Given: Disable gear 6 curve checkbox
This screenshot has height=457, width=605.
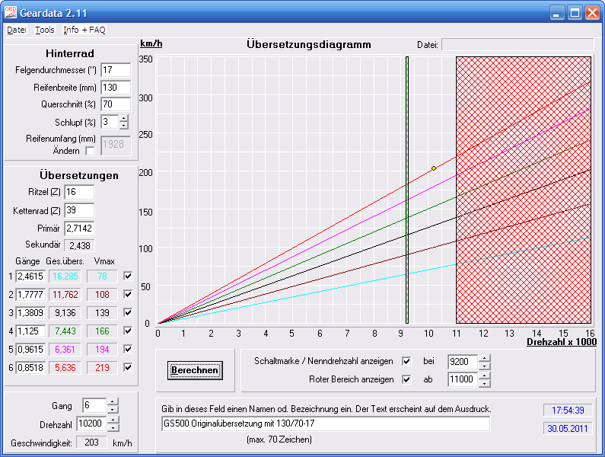Looking at the screenshot, I should pos(128,367).
